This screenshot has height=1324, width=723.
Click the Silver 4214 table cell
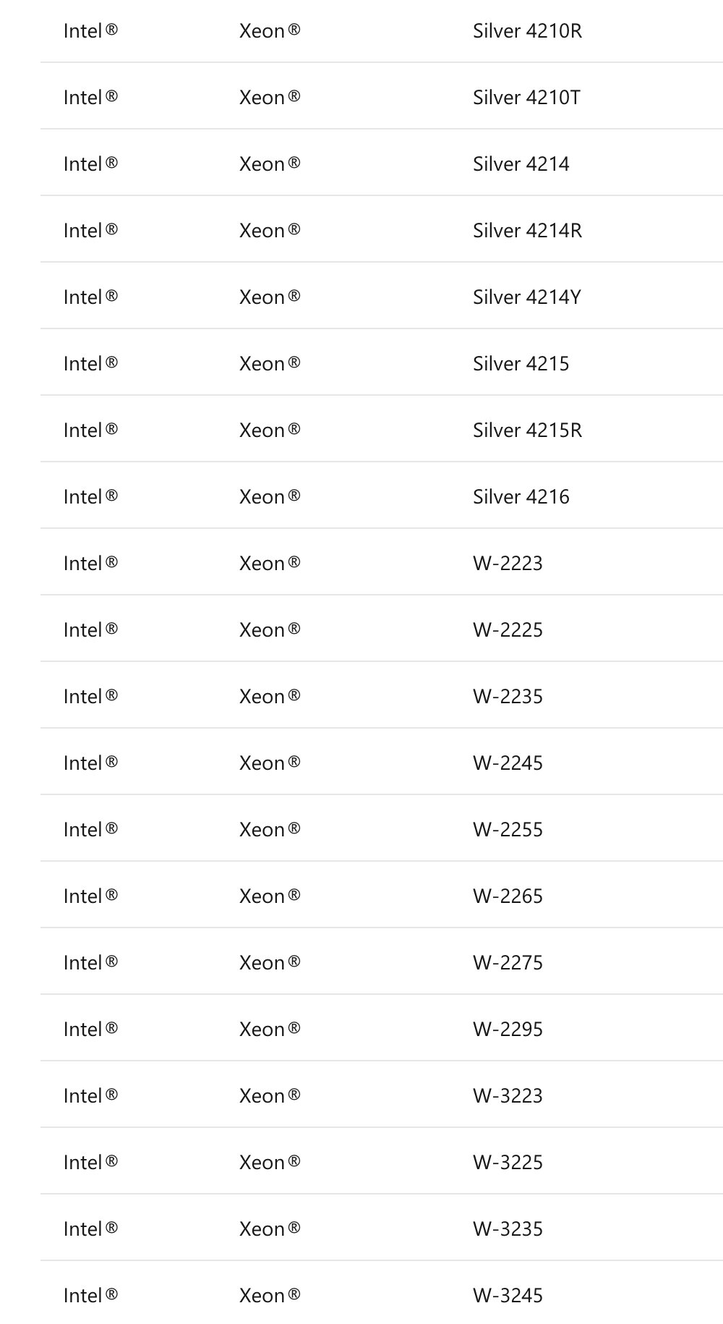(521, 164)
